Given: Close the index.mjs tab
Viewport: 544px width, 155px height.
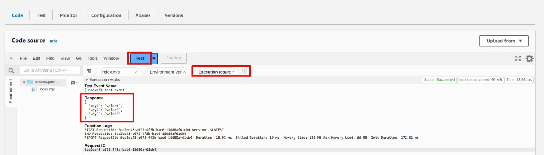Looking at the screenshot, I should [136, 72].
